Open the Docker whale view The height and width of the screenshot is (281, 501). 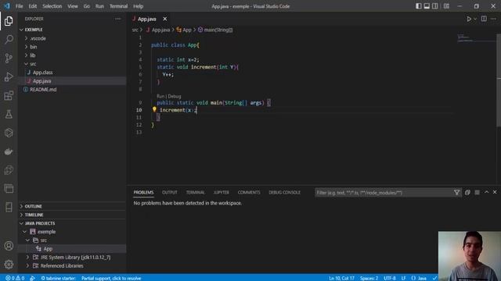9,151
